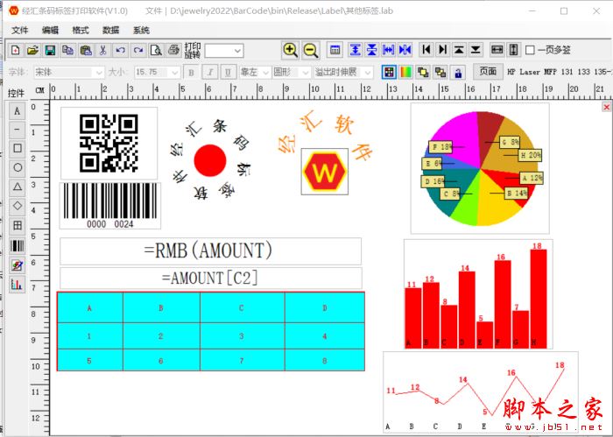
Task: Select the text control tool
Action: 18,111
